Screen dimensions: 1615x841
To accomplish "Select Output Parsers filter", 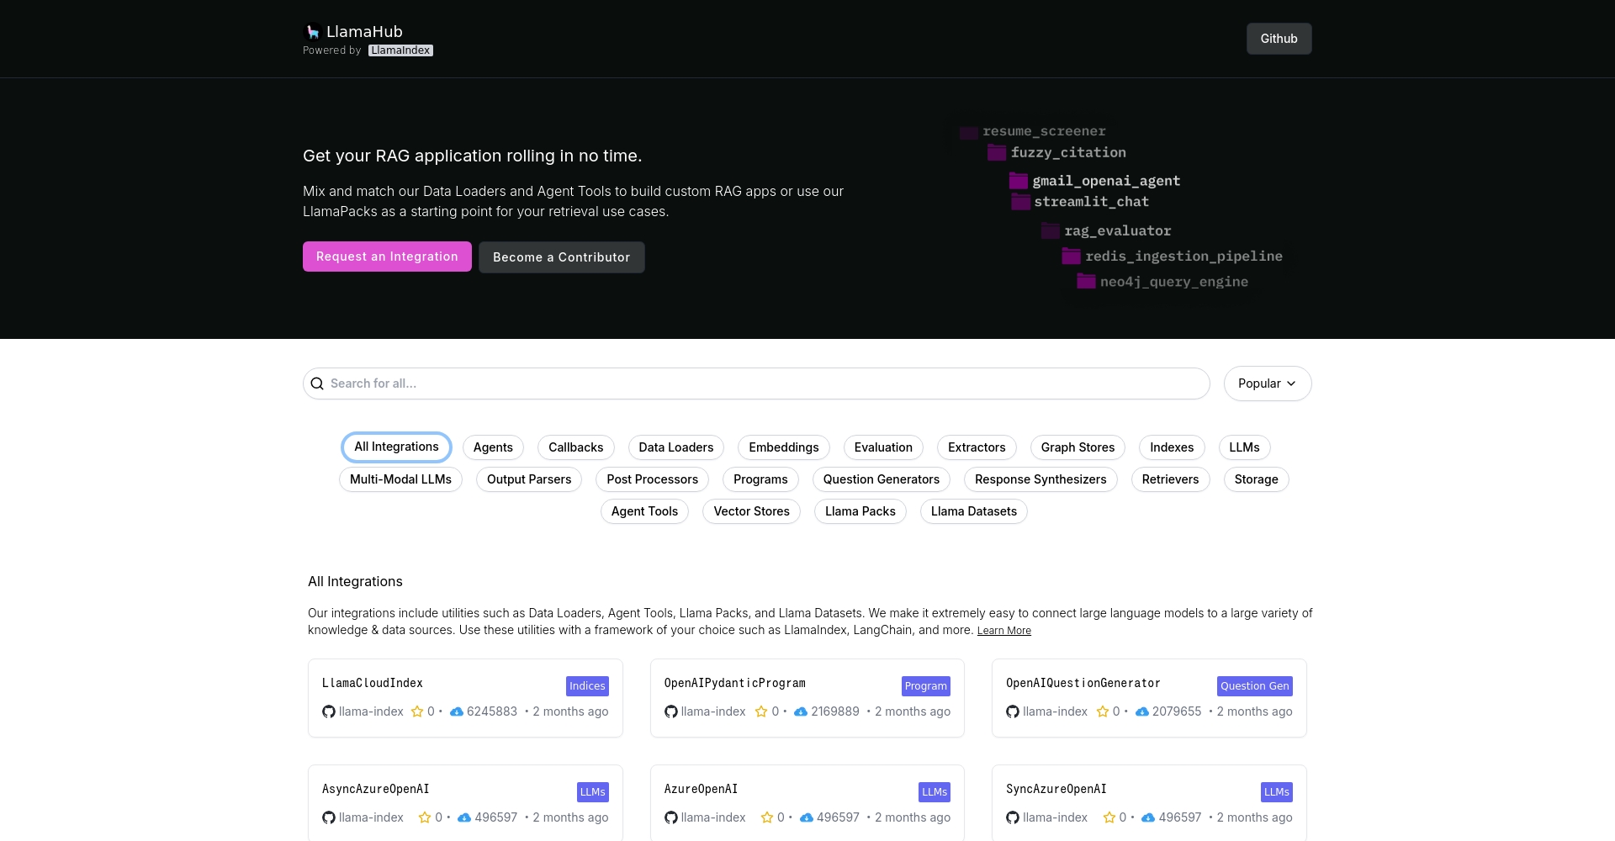I will click(x=529, y=479).
